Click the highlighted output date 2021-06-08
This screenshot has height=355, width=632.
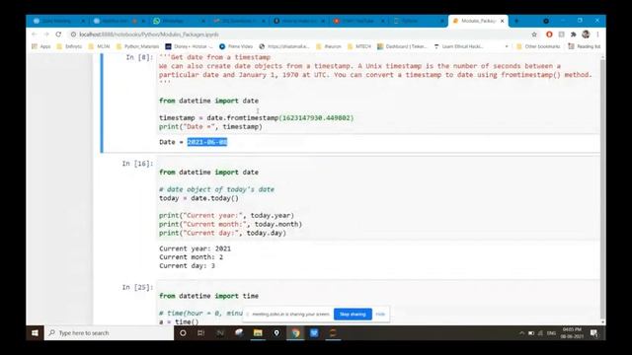click(x=207, y=142)
